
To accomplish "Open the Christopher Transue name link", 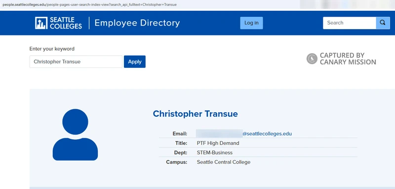I will [x=195, y=114].
